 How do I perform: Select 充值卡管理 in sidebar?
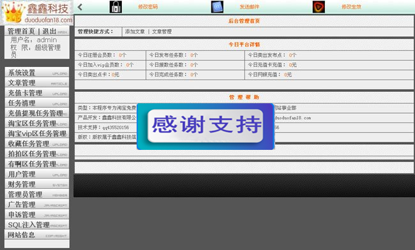pos(37,92)
